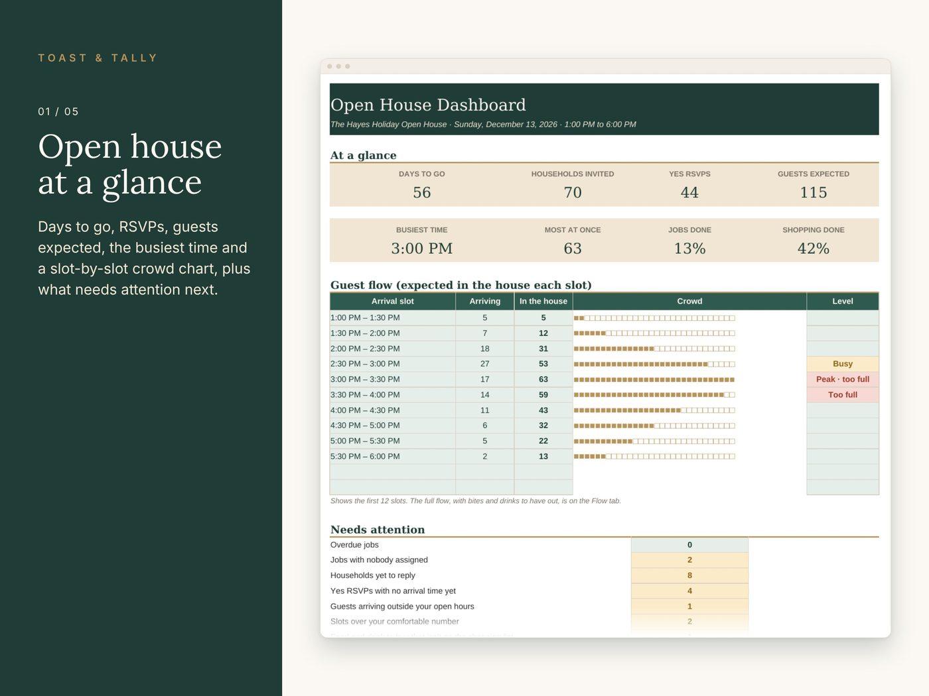Select Jobs done value 13%
Image resolution: width=929 pixels, height=696 pixels.
pyautogui.click(x=689, y=249)
